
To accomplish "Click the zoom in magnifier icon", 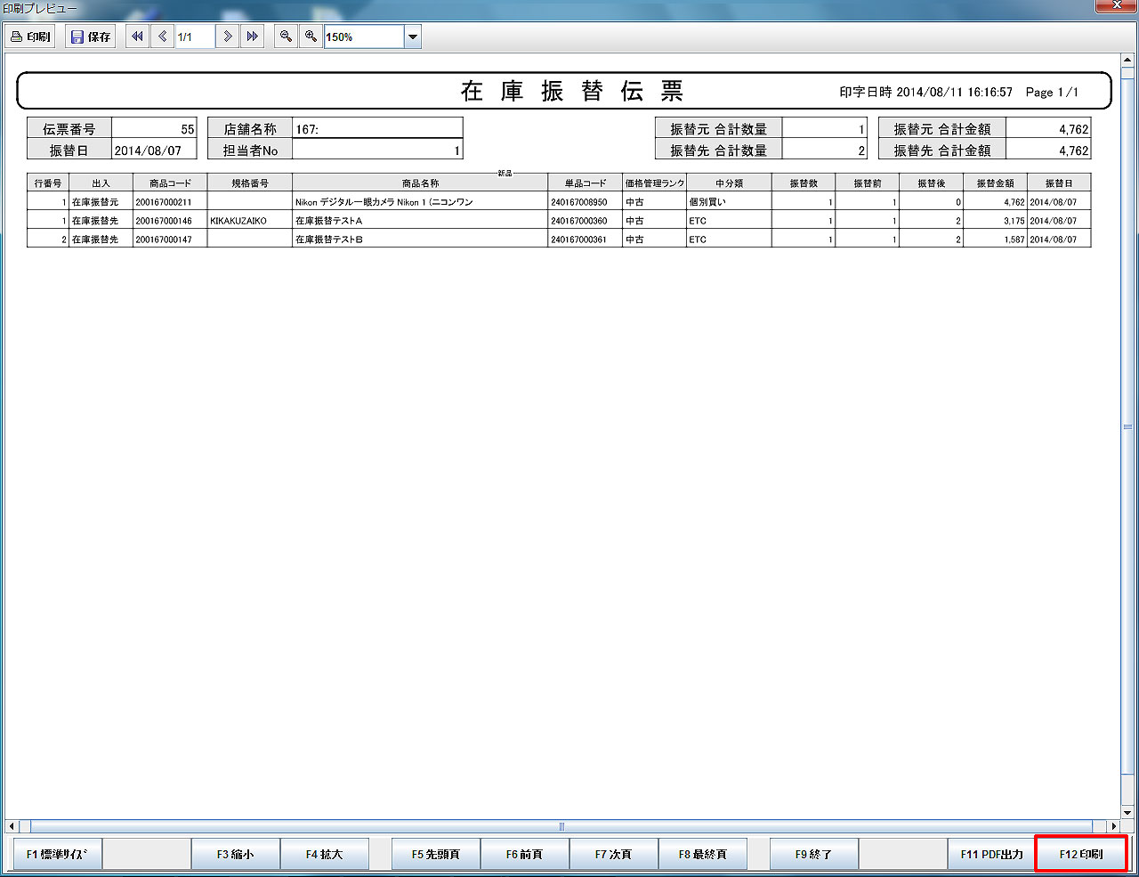I will coord(311,37).
